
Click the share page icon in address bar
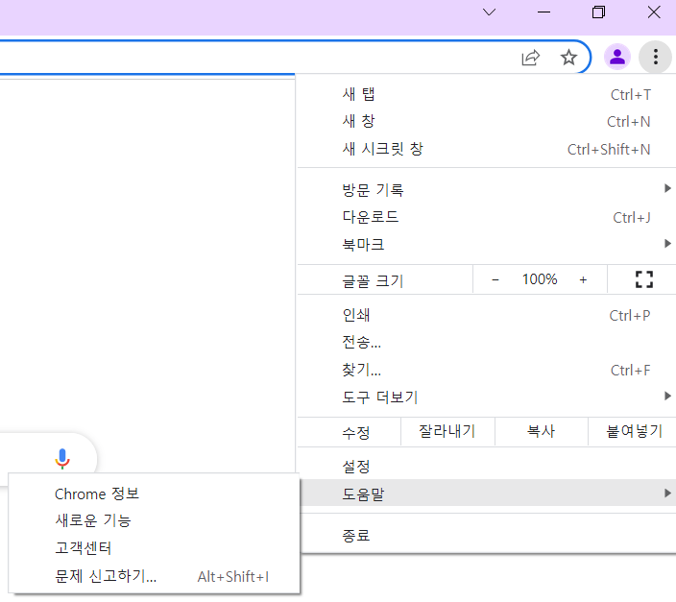(x=530, y=58)
